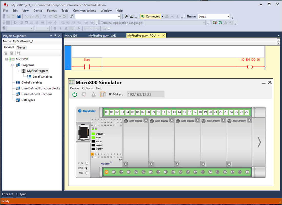Open the Error List panel
This screenshot has width=282, height=205.
(7, 194)
